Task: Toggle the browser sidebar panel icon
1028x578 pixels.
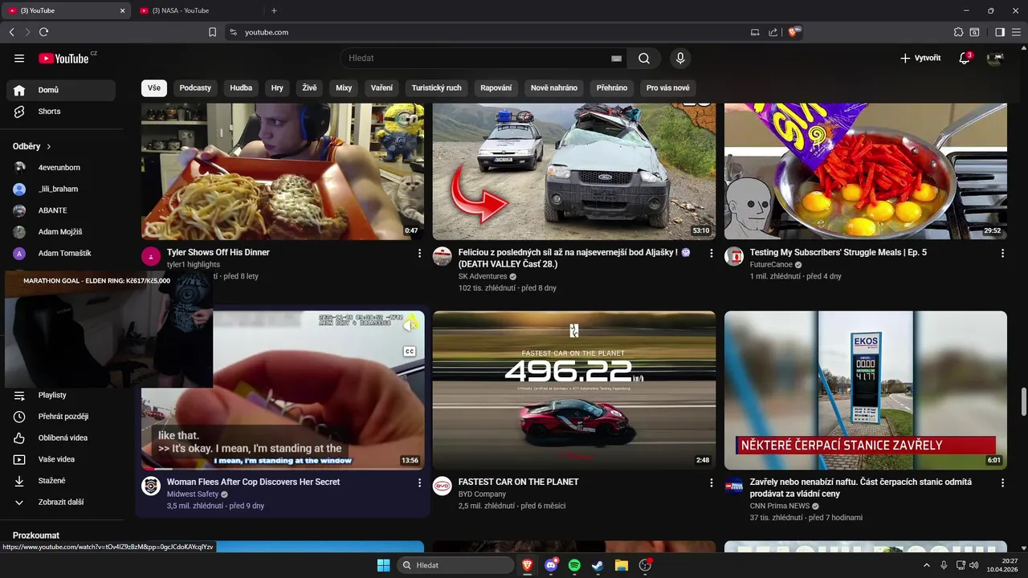Action: [1000, 32]
